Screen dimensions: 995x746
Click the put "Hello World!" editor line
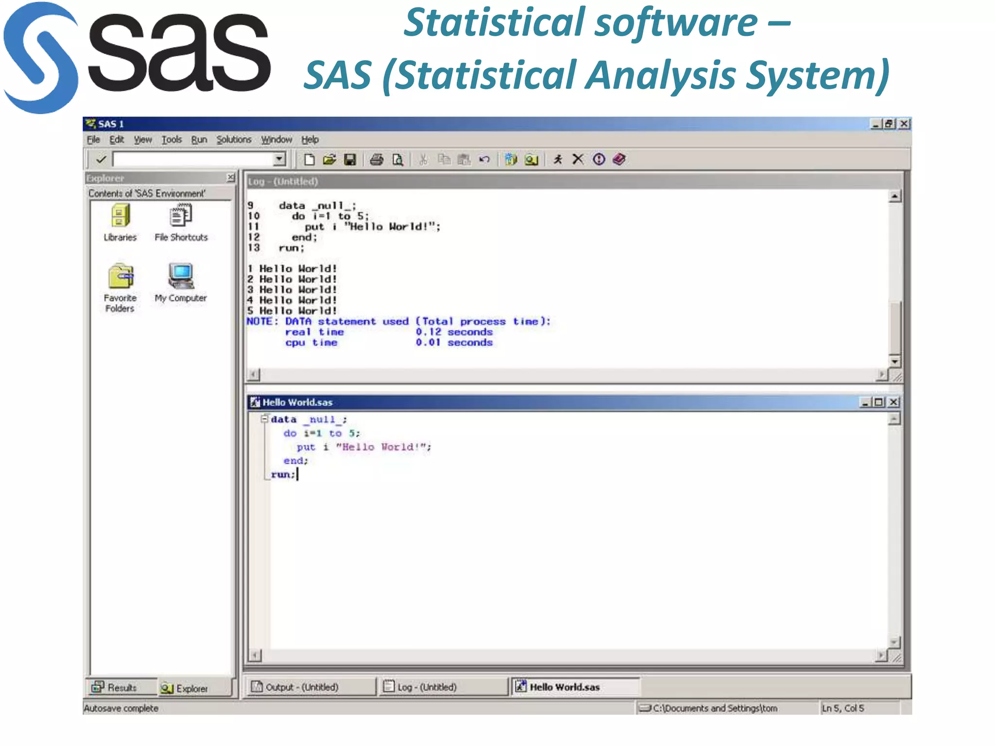pyautogui.click(x=364, y=447)
